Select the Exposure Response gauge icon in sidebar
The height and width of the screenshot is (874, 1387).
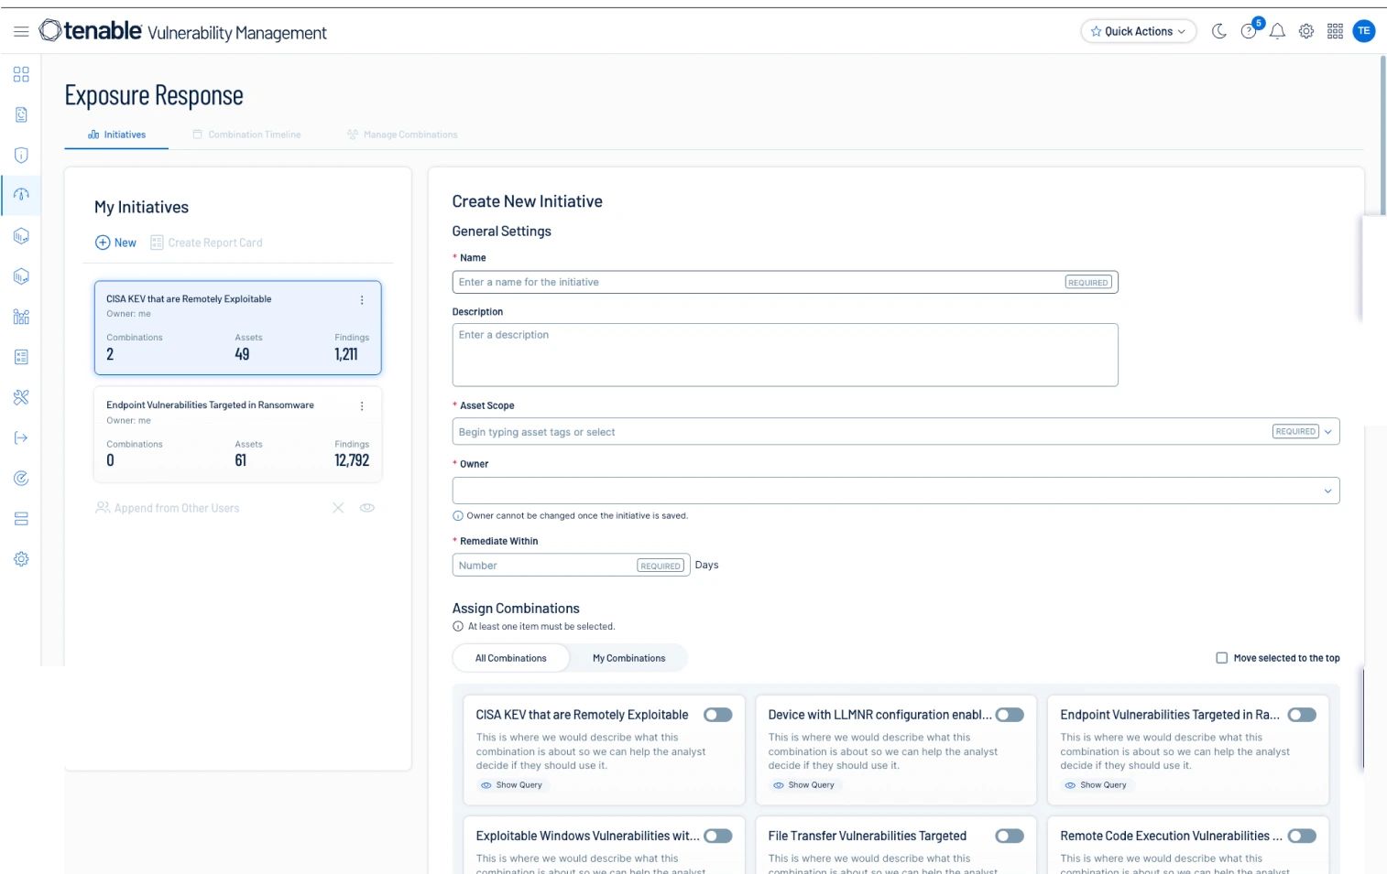(x=20, y=194)
